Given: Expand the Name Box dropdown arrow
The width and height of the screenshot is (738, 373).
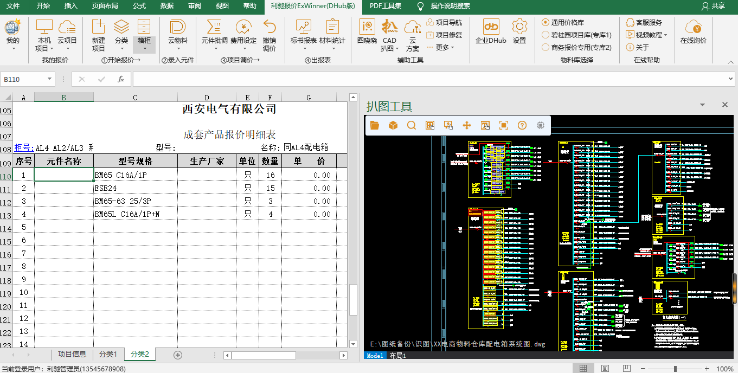Looking at the screenshot, I should (x=50, y=79).
